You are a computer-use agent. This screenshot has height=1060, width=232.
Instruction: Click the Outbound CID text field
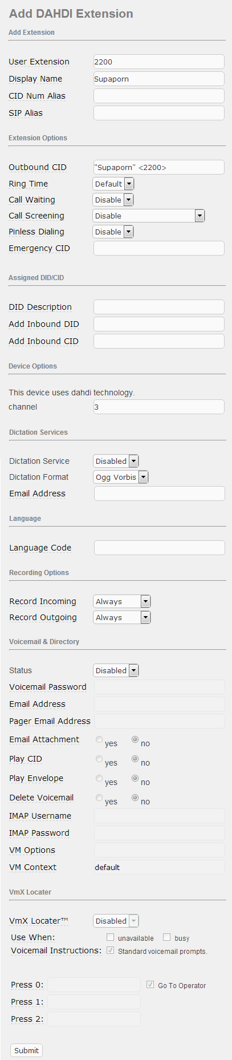159,167
